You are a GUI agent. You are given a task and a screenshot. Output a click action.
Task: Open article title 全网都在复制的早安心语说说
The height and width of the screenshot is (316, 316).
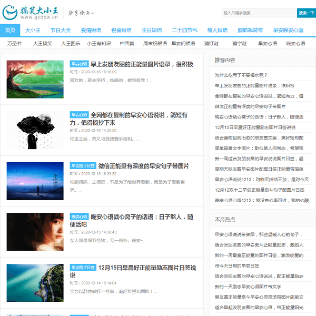129,119
